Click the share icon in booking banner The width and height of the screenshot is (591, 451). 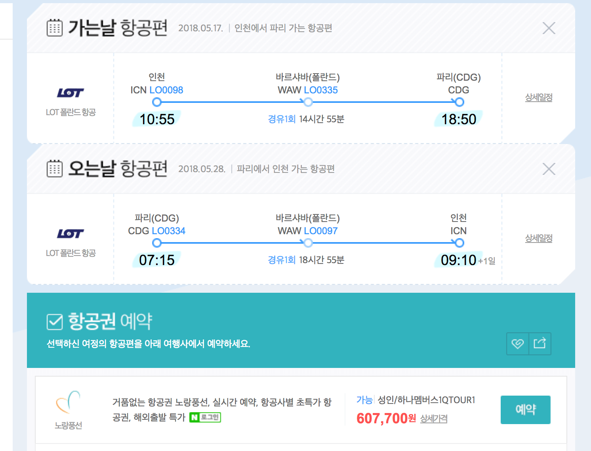click(x=540, y=343)
